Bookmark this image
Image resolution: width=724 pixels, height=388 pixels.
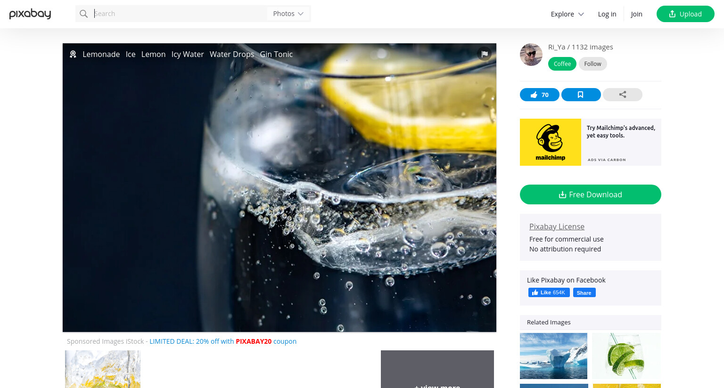(581, 95)
